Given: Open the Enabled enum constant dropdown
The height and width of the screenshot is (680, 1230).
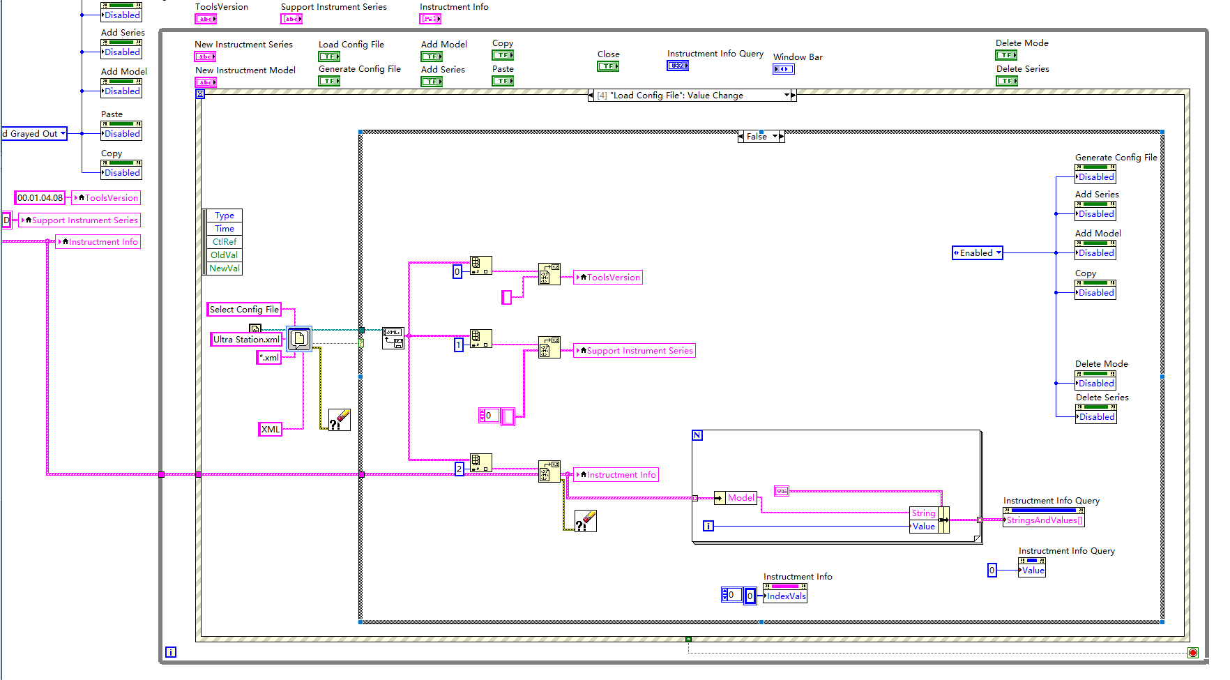Looking at the screenshot, I should (x=999, y=252).
